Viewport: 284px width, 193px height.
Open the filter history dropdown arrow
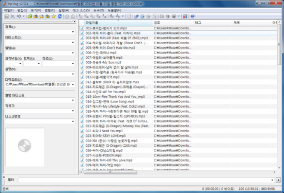(x=272, y=180)
